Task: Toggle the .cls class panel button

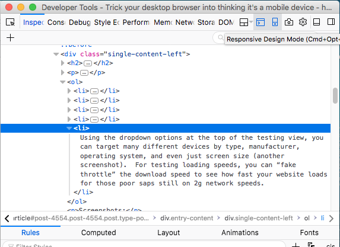Action: click(x=331, y=245)
